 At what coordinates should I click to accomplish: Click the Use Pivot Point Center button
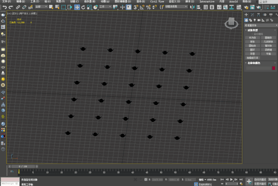pyautogui.click(x=115, y=7)
